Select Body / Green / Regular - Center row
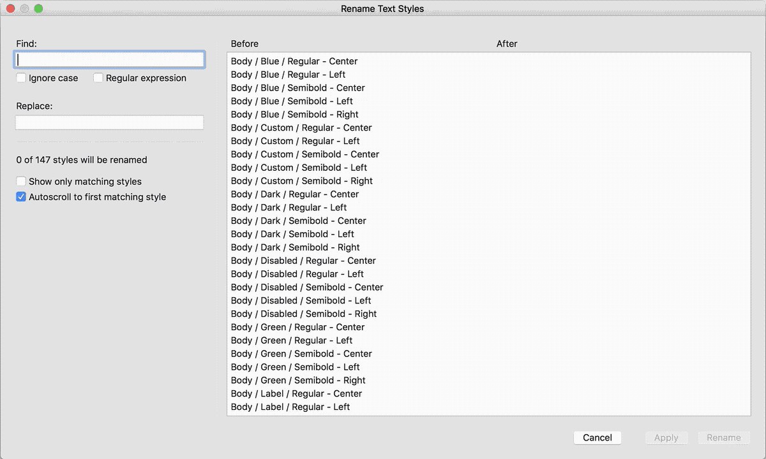Image resolution: width=766 pixels, height=459 pixels. coord(489,327)
